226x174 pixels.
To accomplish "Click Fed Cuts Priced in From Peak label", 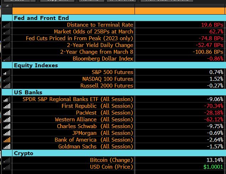I will [79, 38].
